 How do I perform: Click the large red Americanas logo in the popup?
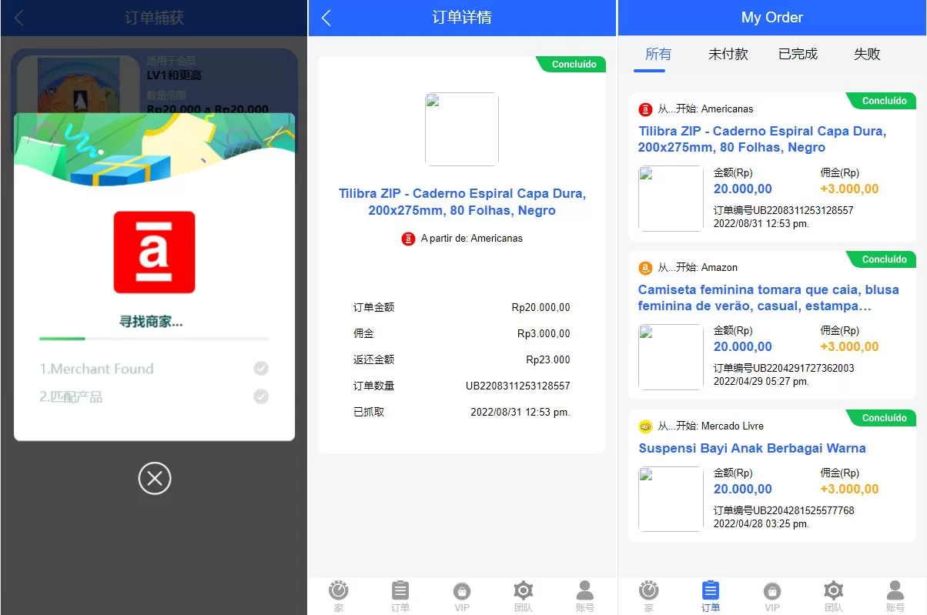click(154, 252)
